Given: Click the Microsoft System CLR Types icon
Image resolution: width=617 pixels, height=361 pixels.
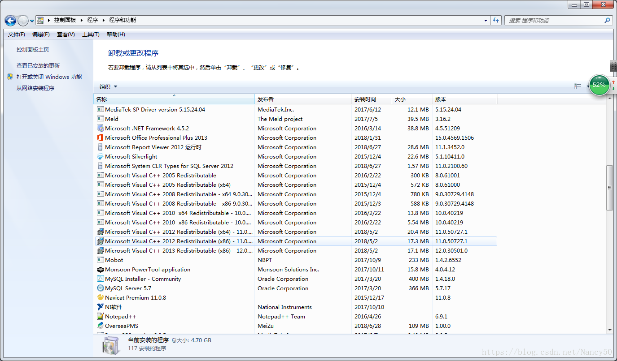Looking at the screenshot, I should pyautogui.click(x=101, y=166).
